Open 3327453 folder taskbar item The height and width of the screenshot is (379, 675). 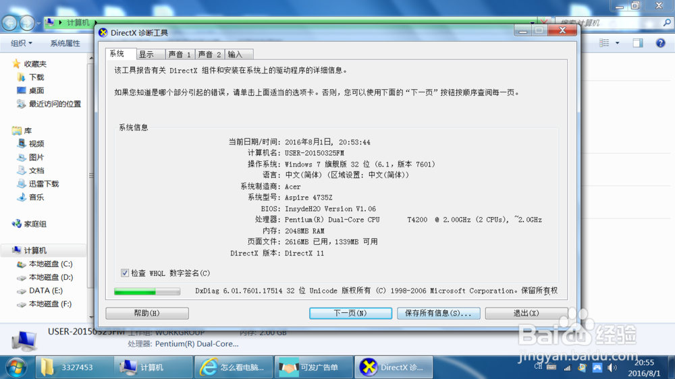pyautogui.click(x=74, y=368)
